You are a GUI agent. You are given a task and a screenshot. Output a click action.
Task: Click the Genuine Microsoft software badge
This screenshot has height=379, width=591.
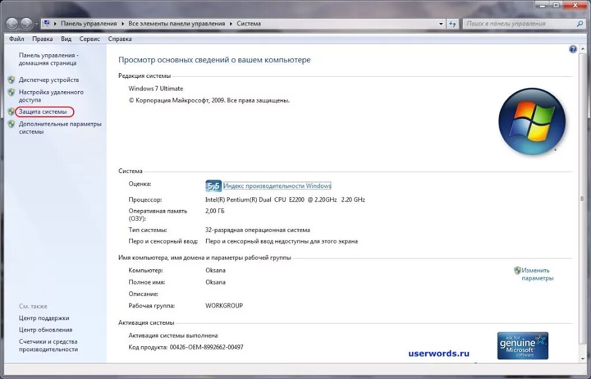[x=522, y=345]
